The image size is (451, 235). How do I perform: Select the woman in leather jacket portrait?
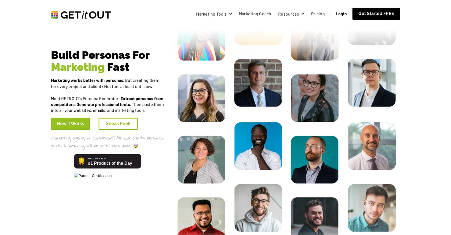(x=315, y=98)
